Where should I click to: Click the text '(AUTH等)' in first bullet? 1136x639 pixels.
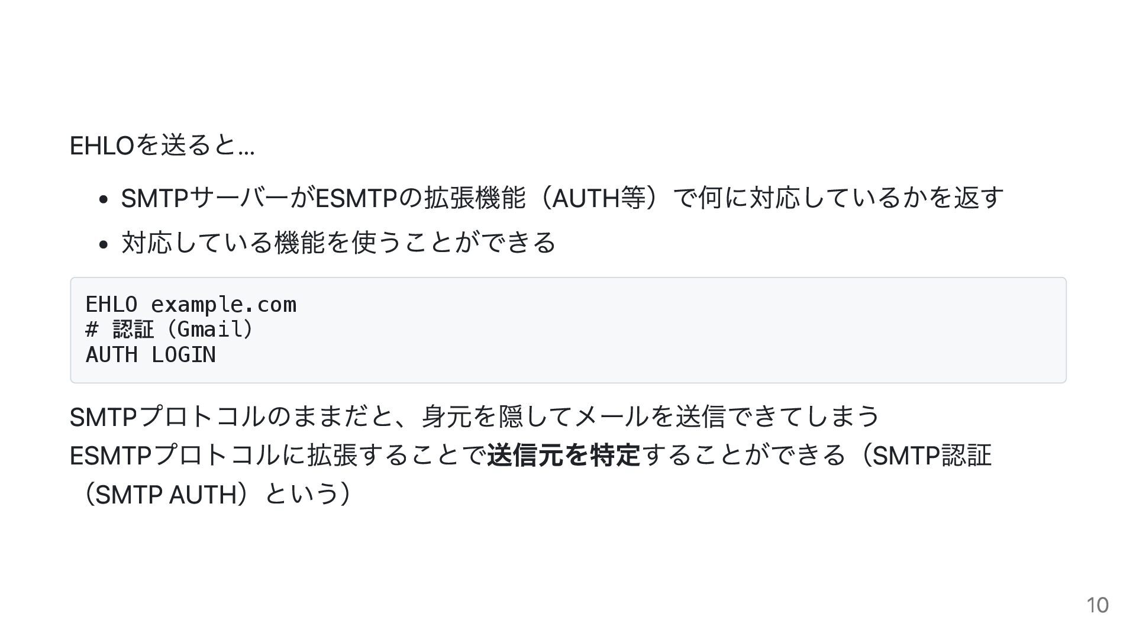599,198
